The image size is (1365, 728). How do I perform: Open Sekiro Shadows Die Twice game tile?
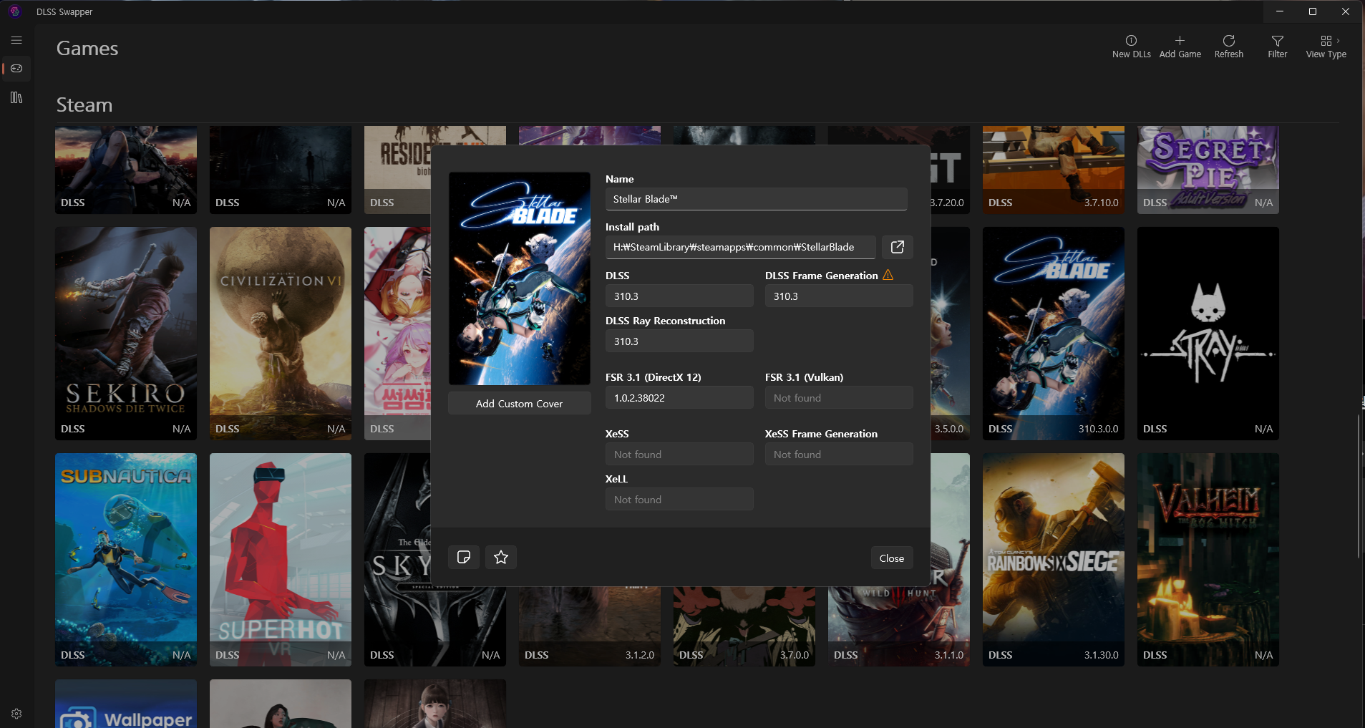click(x=126, y=334)
